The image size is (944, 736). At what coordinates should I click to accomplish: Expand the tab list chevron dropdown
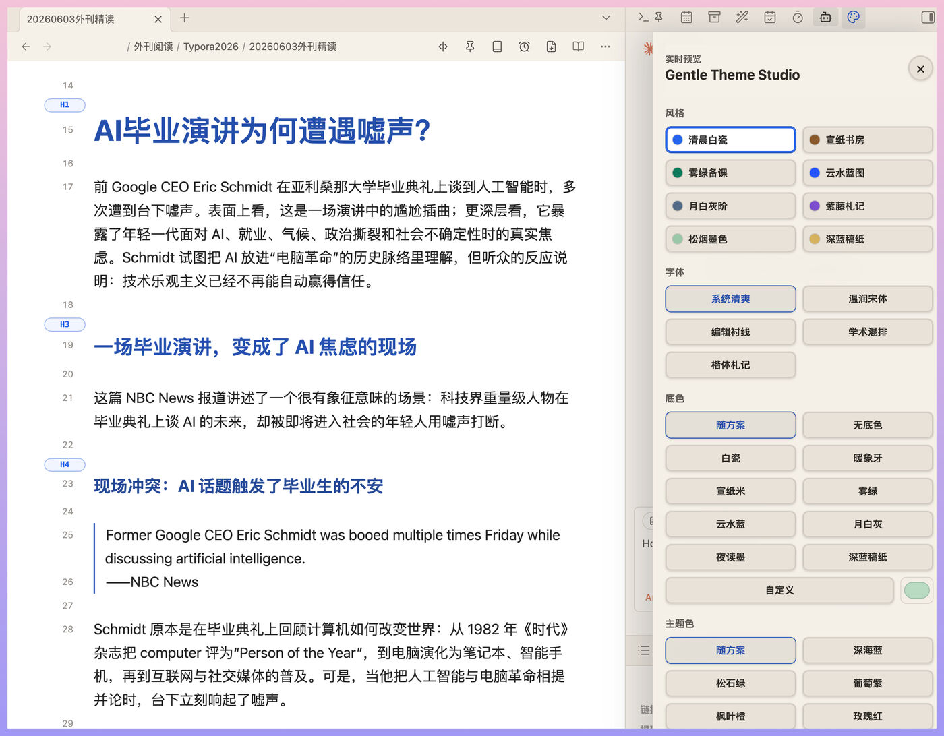[x=606, y=18]
